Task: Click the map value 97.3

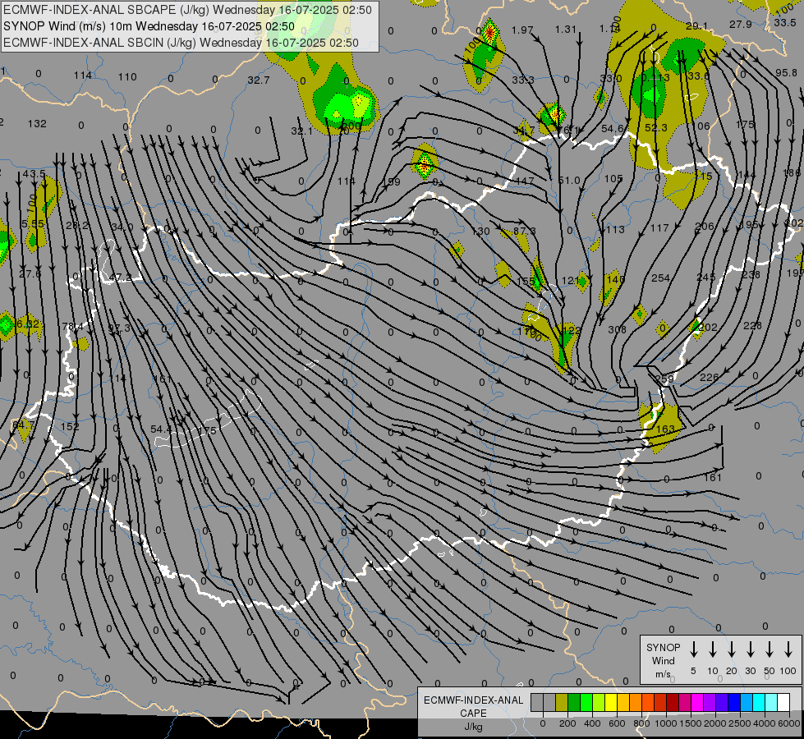Action: (119, 328)
